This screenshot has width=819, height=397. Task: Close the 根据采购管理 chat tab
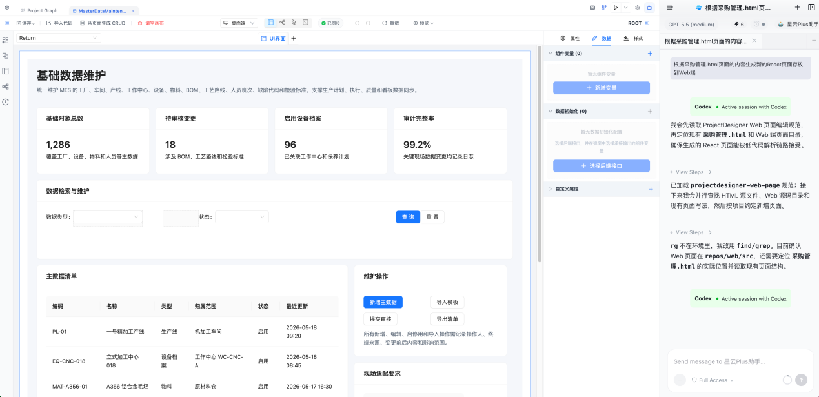[754, 41]
